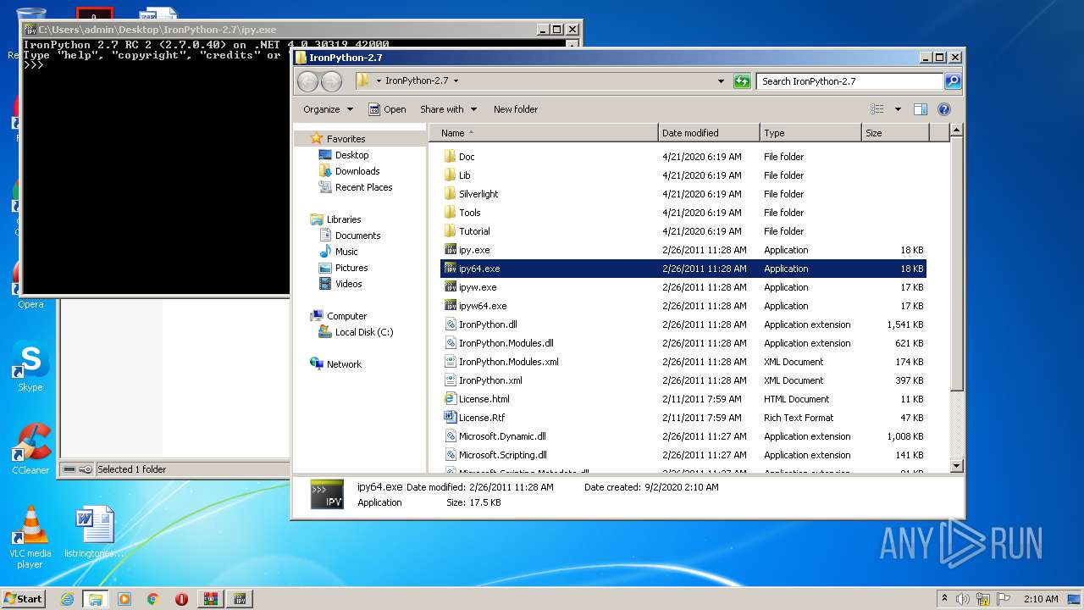The width and height of the screenshot is (1084, 610).
Task: Open the Help question mark icon
Action: (944, 109)
